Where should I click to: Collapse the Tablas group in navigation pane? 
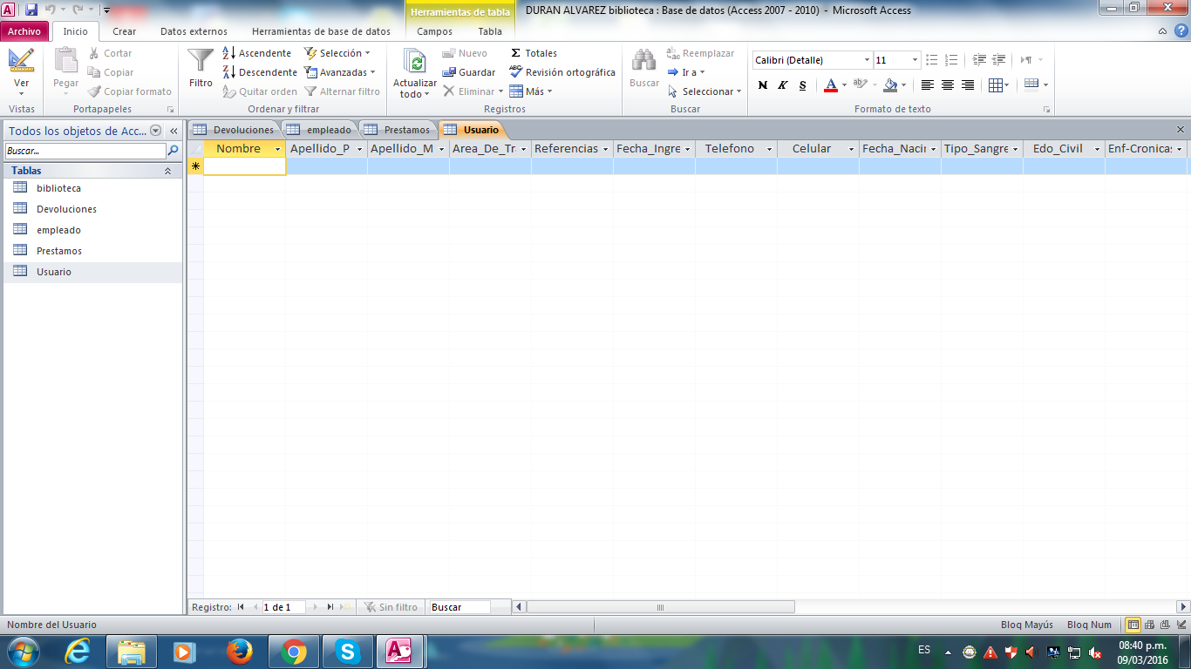click(x=167, y=171)
